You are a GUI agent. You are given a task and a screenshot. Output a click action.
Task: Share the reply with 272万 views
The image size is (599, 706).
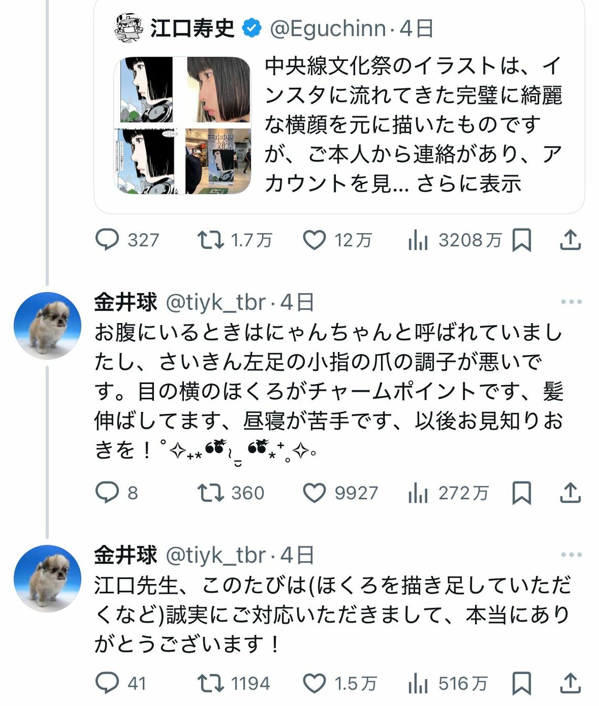click(x=570, y=493)
